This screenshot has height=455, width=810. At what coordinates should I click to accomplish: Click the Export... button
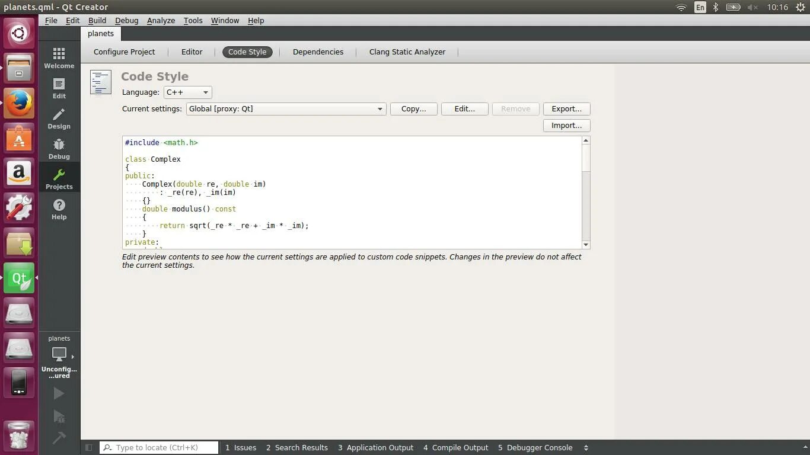point(567,109)
